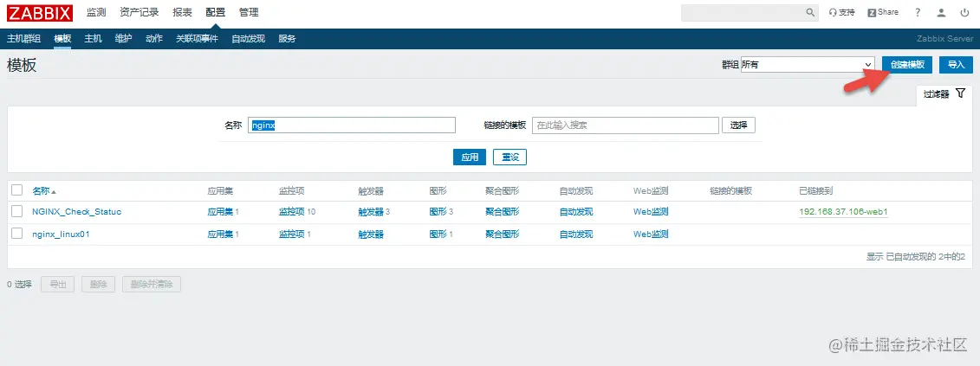The width and height of the screenshot is (980, 366).
Task: Click the disabled 导出 button
Action: [x=57, y=284]
